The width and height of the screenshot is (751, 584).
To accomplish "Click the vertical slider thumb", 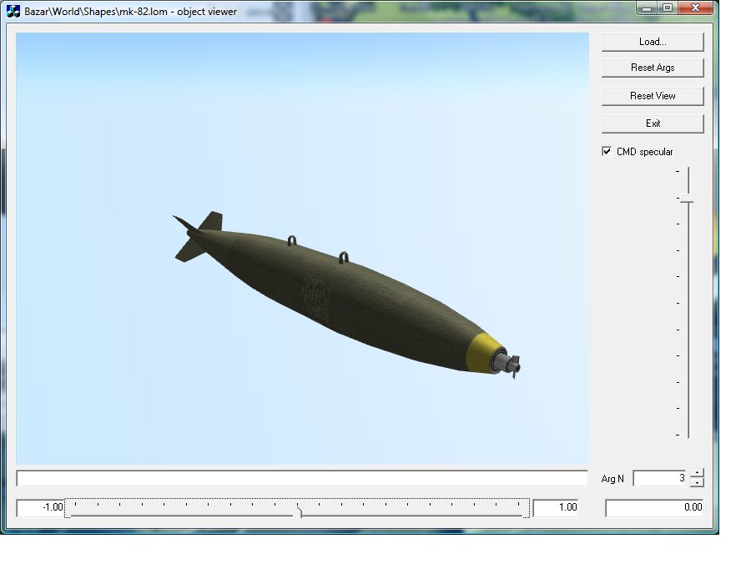I will click(x=688, y=199).
